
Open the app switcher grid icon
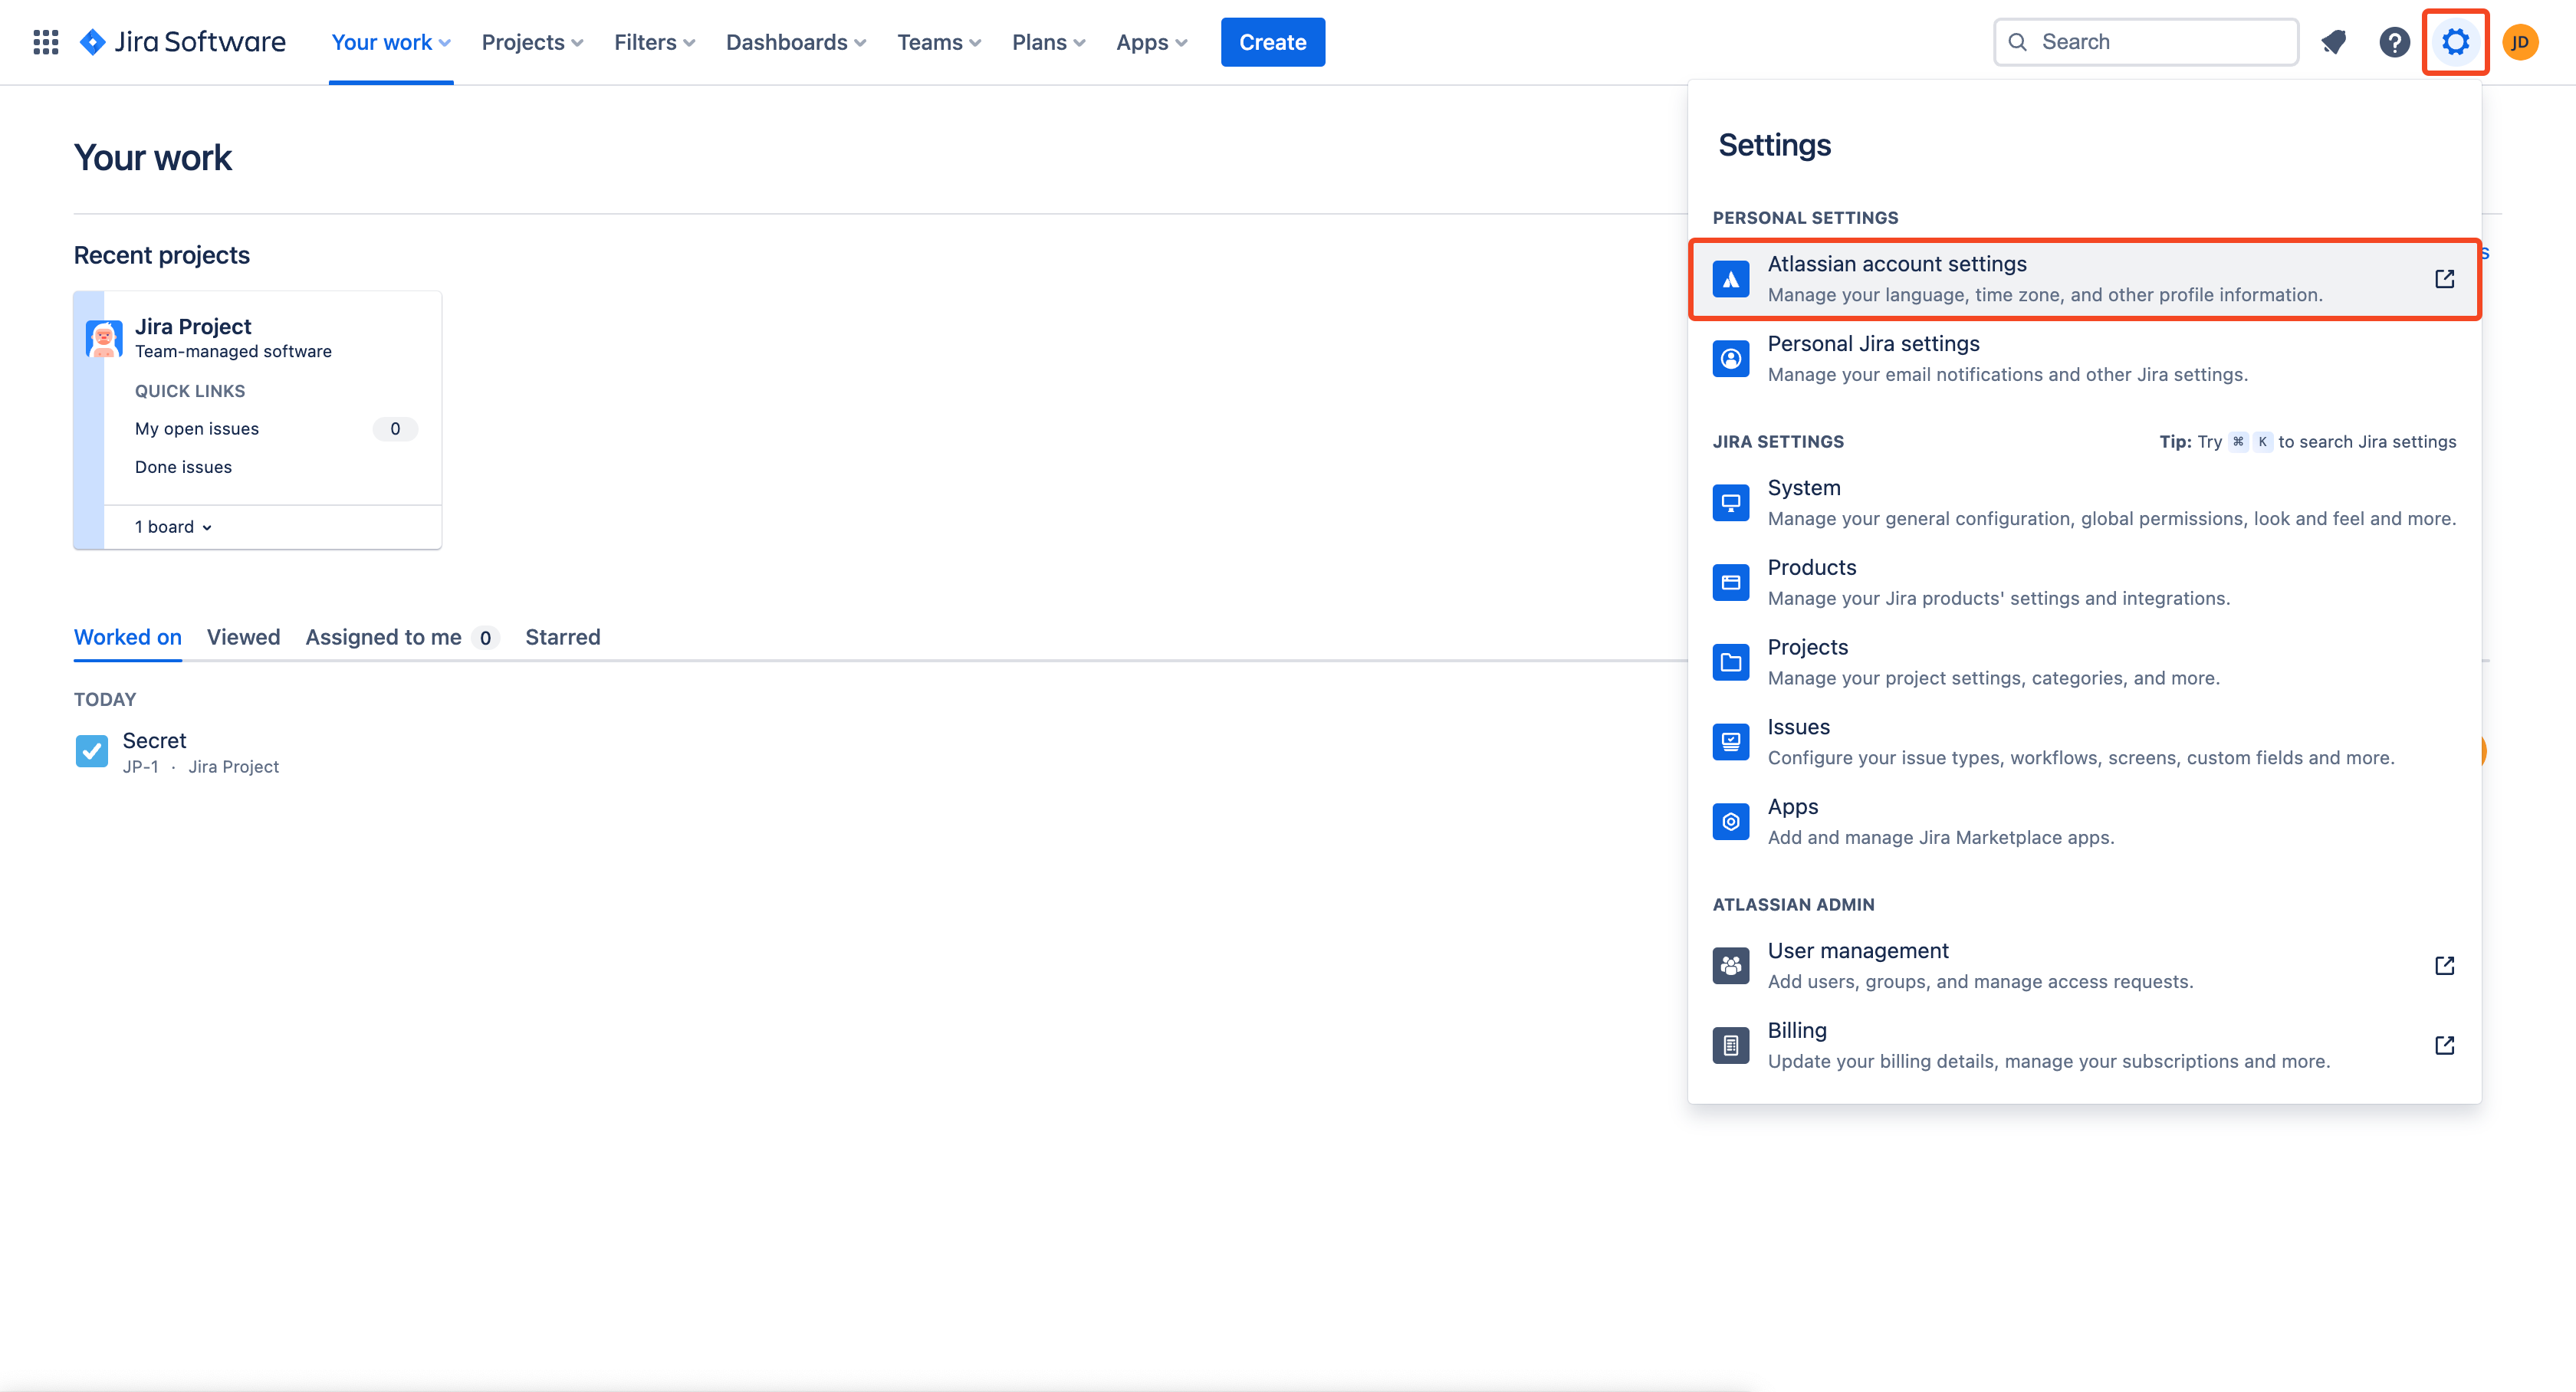[x=46, y=42]
